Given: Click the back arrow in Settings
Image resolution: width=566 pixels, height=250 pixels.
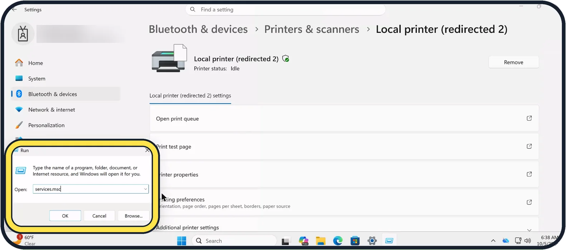Looking at the screenshot, I should (x=15, y=10).
